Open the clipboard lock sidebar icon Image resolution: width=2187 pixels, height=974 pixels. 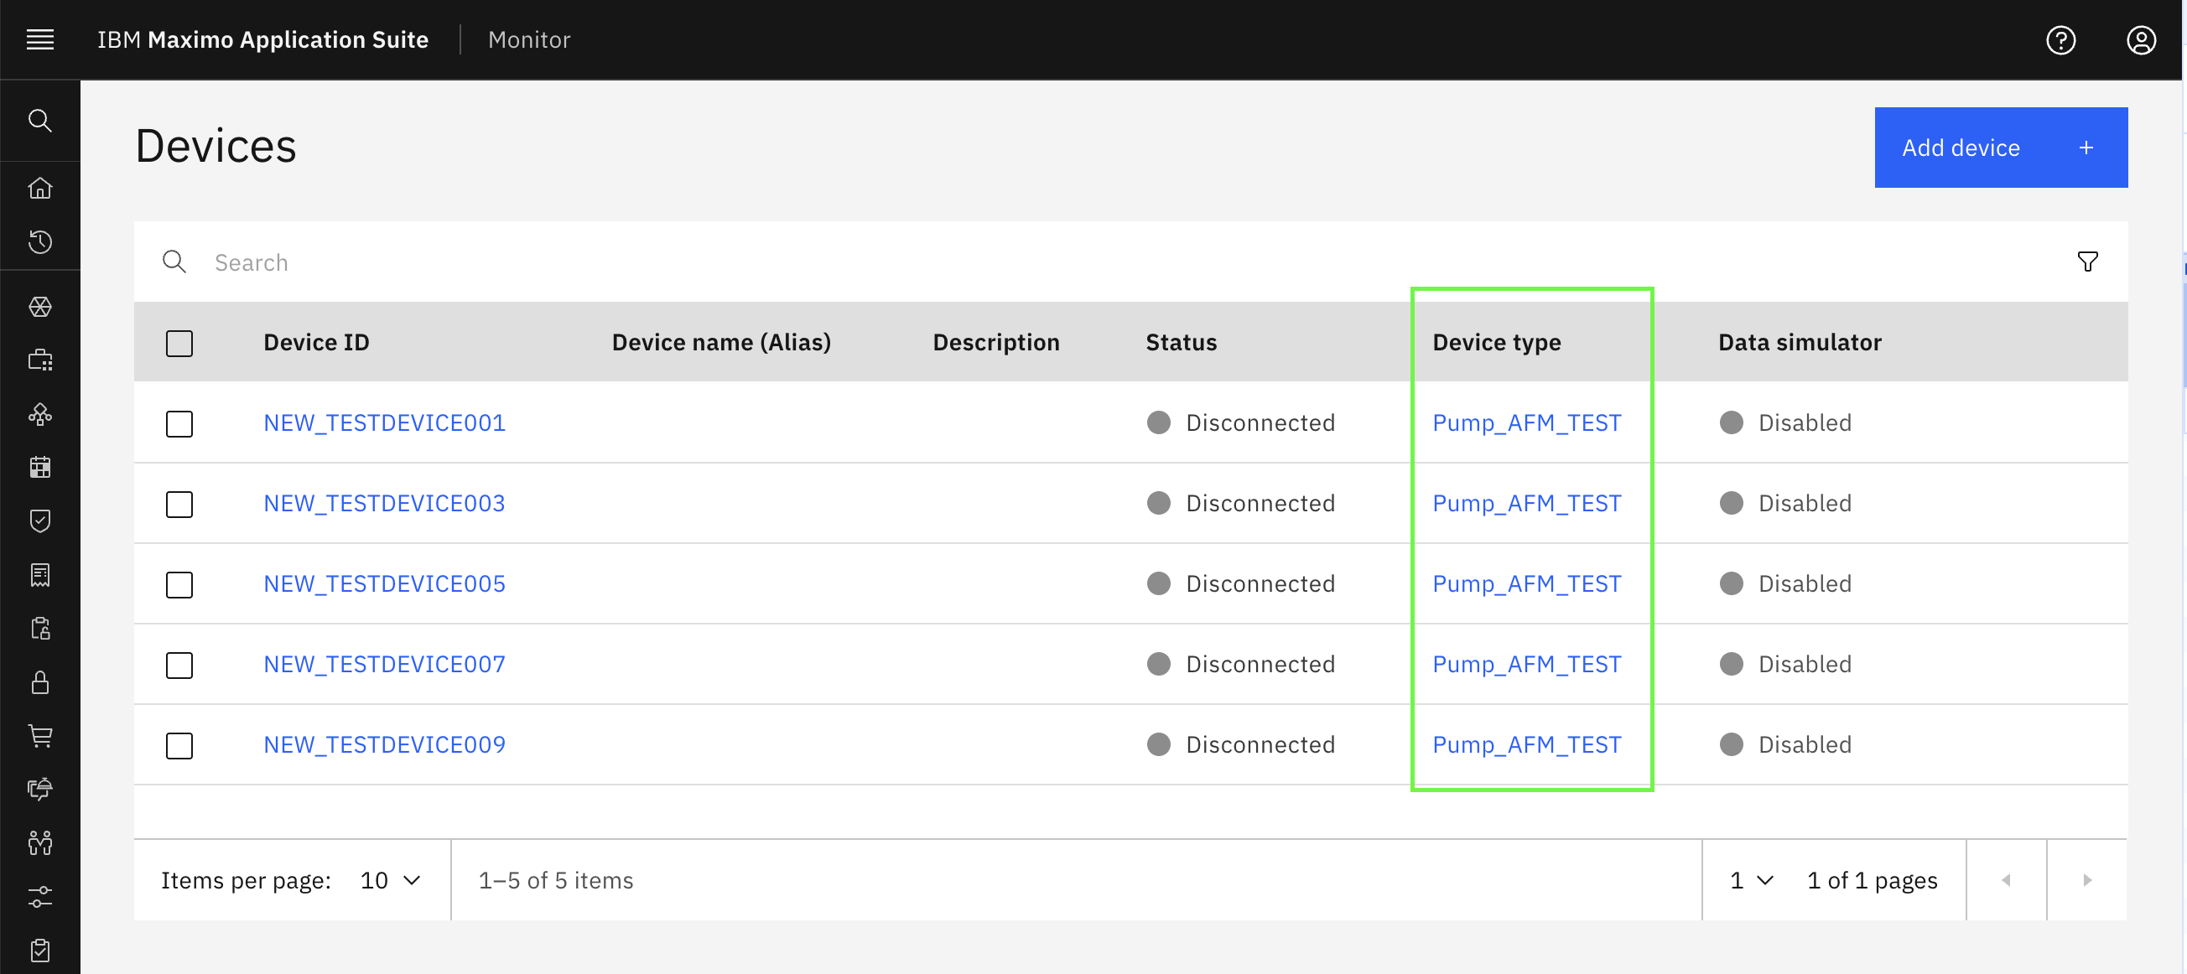point(40,629)
